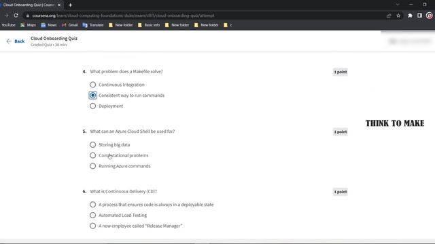Open the Translate bookmark
The height and width of the screenshot is (244, 435).
[x=93, y=25]
